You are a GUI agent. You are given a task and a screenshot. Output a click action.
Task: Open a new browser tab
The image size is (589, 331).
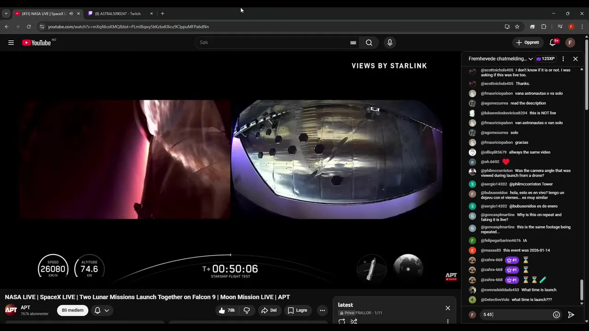tap(162, 13)
